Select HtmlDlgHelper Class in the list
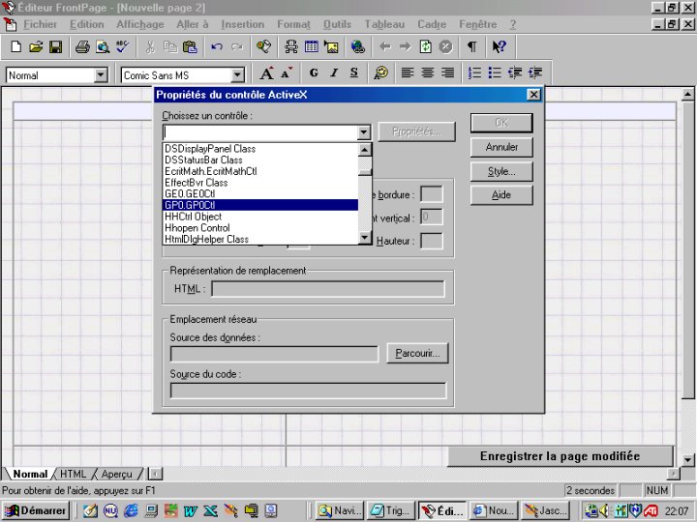This screenshot has height=522, width=697. (260, 239)
